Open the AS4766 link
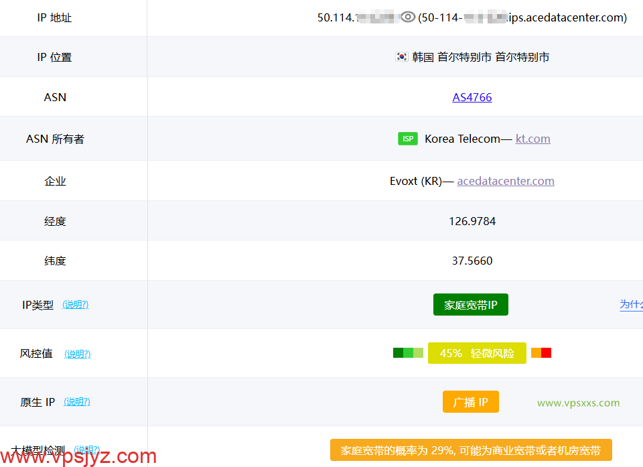Screen dimensions: 643x467 pos(472,97)
